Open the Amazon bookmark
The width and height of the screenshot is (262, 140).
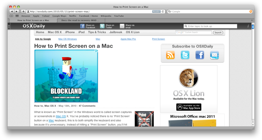[x=26, y=16]
